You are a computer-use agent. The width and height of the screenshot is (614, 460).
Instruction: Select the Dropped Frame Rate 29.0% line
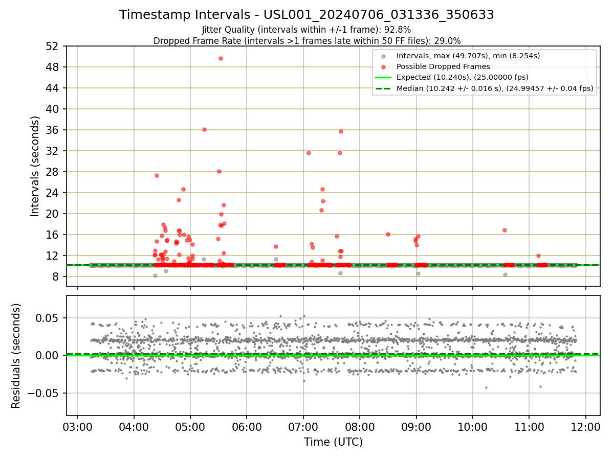[x=307, y=40]
